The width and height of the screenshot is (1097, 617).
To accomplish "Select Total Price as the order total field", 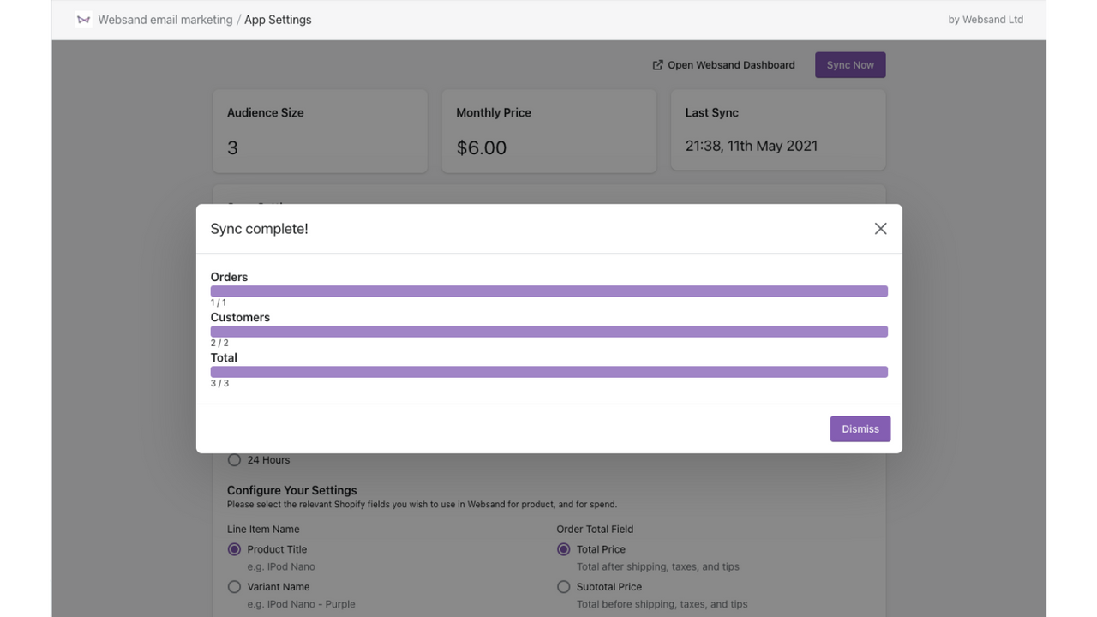I will 563,548.
